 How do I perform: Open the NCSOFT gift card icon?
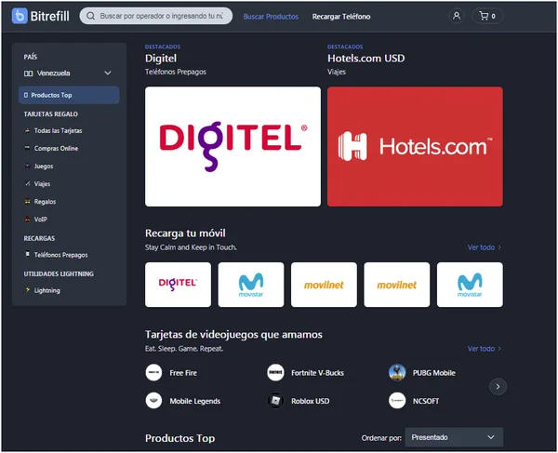[397, 401]
